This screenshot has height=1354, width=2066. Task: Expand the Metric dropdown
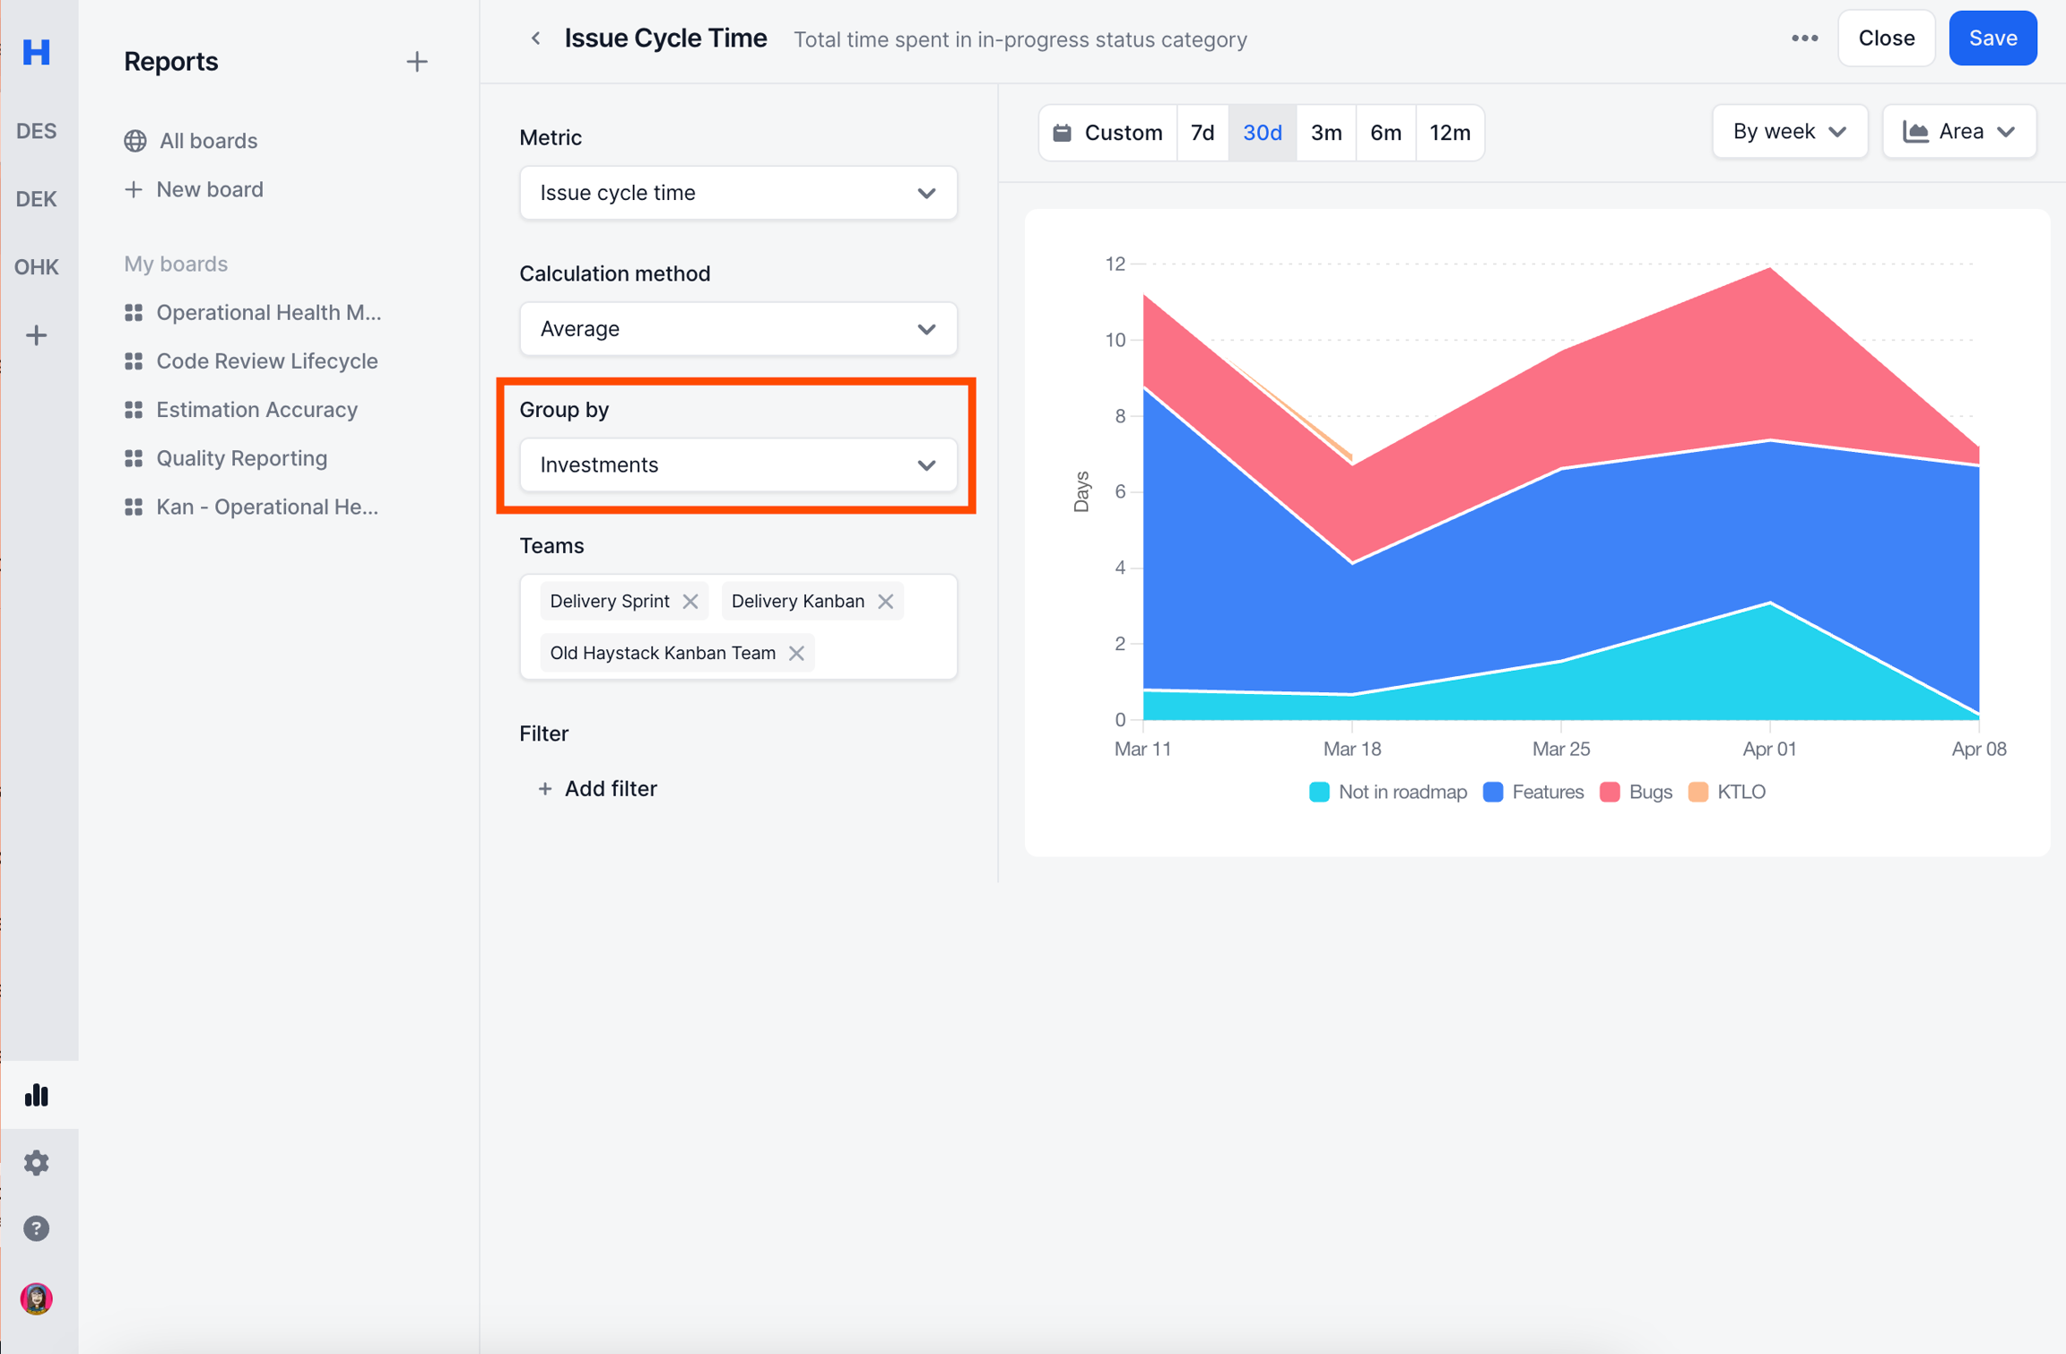pos(738,193)
